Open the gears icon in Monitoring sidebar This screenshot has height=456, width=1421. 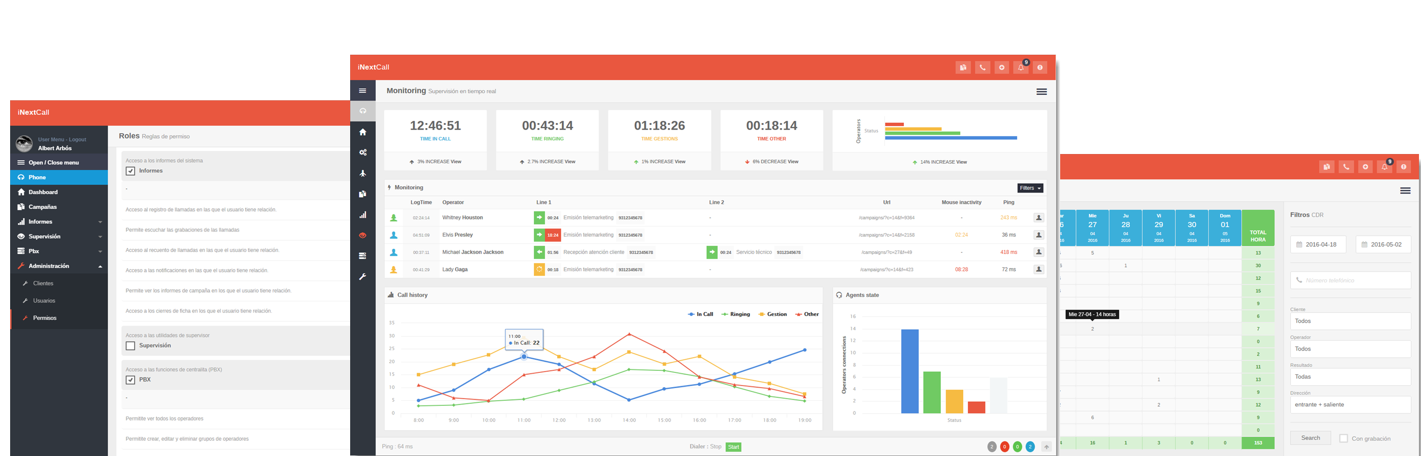coord(362,153)
